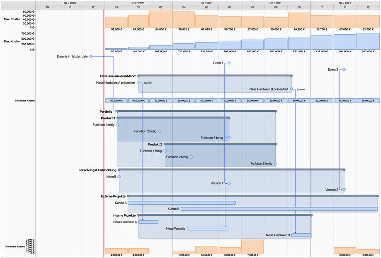The width and height of the screenshot is (381, 258).
Task: Select the 'Neue Hardware B präsentiert' milestone diamond
Action: [x=292, y=90]
